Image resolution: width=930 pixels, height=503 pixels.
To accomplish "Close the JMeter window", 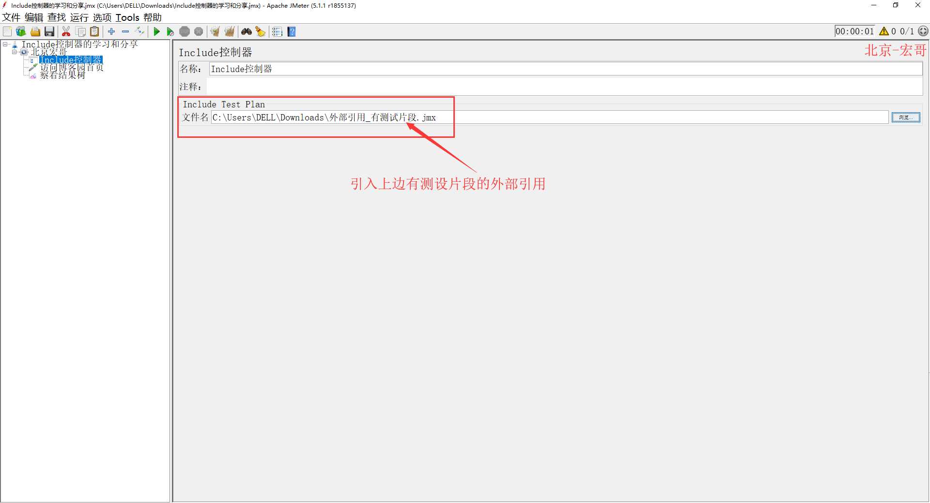I will (918, 5).
